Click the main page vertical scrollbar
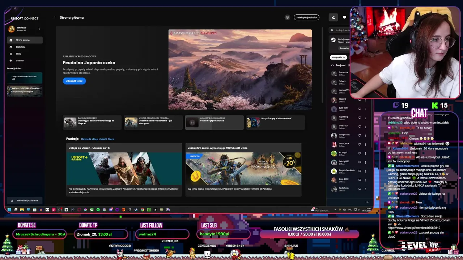This screenshot has width=463, height=260. coord(322,65)
